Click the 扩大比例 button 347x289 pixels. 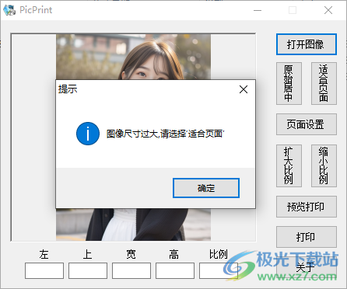(x=289, y=165)
